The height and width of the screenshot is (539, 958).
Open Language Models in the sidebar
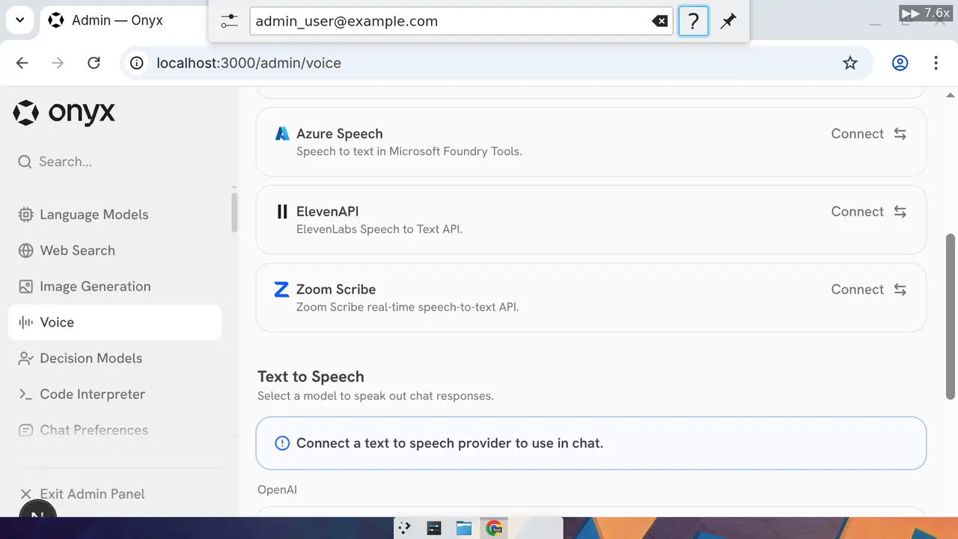pyautogui.click(x=115, y=215)
